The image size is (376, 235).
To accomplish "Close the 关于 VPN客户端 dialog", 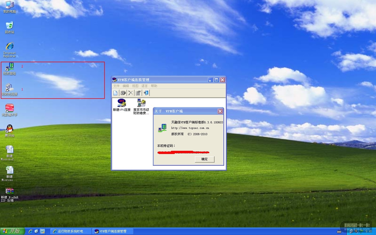I will point(220,111).
